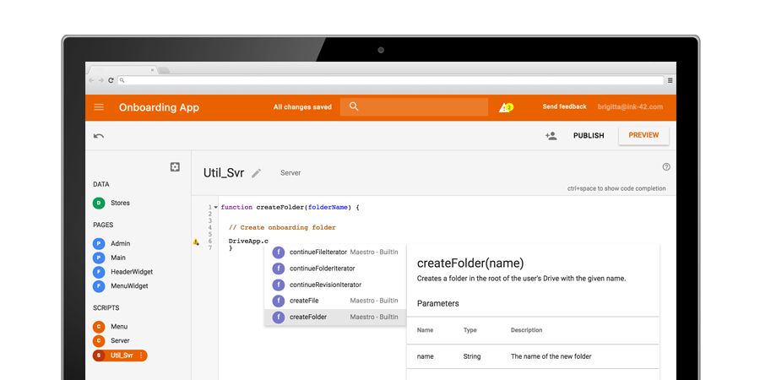Open the Util_Svr three-dot options menu
The width and height of the screenshot is (760, 380).
coord(141,356)
